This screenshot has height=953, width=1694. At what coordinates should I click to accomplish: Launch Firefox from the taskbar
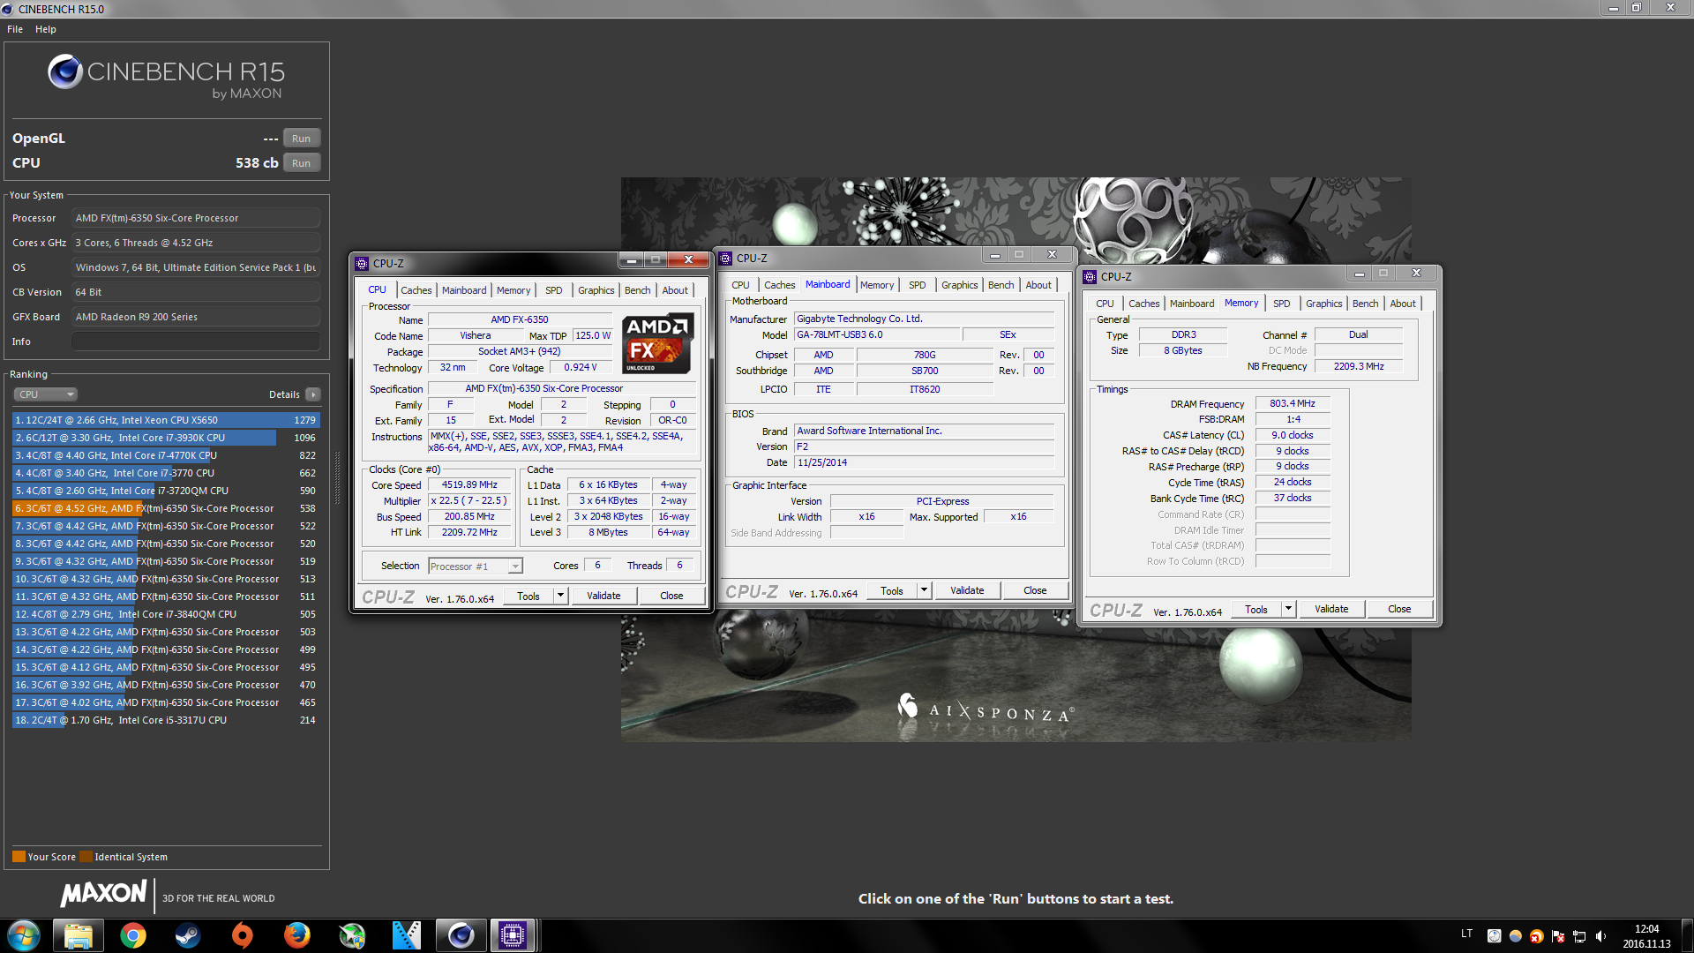click(x=297, y=935)
